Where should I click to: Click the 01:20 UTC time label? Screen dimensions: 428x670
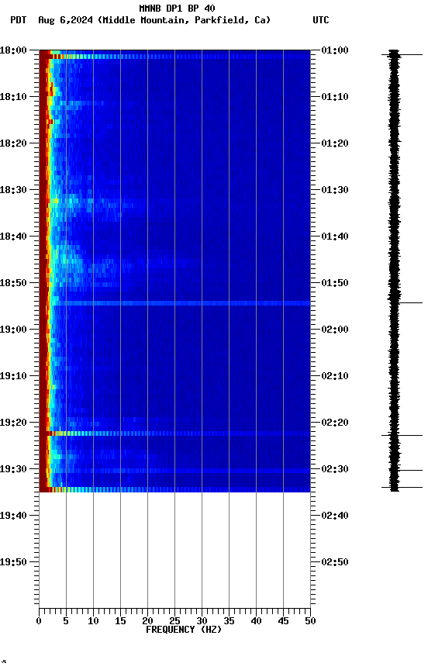click(335, 143)
